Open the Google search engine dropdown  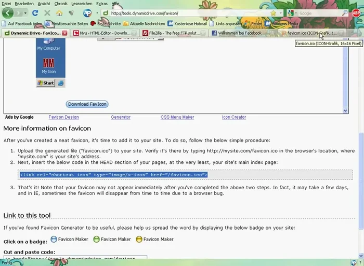(291, 13)
